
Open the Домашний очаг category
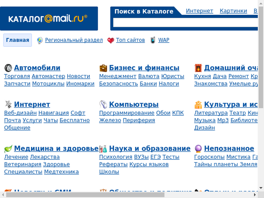pos(231,68)
